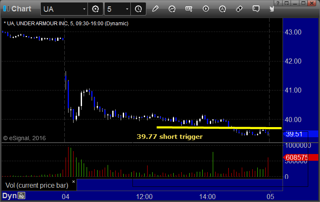
Task: Click the 40.00 price axis label
Action: pyautogui.click(x=293, y=120)
